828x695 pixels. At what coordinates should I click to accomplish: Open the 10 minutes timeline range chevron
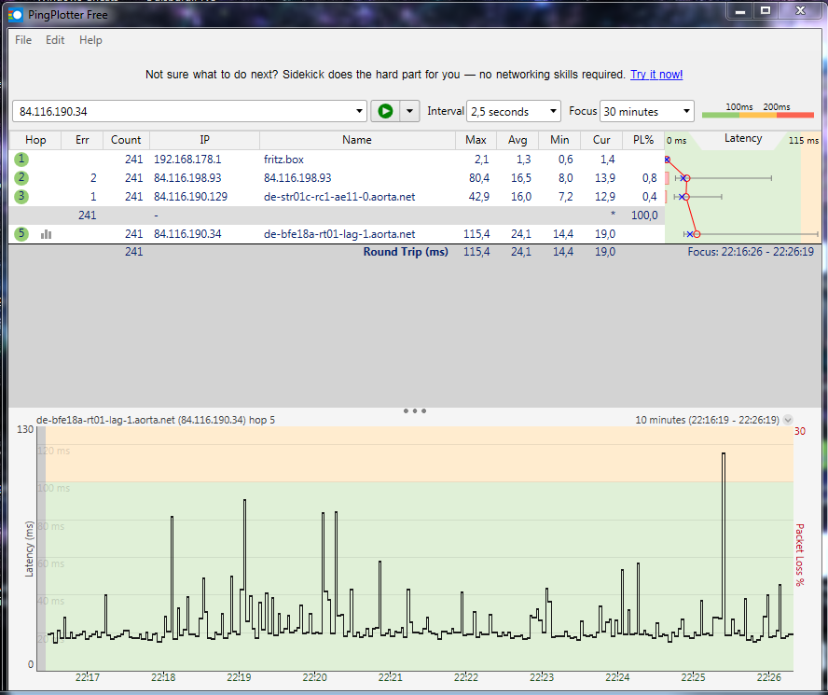788,420
